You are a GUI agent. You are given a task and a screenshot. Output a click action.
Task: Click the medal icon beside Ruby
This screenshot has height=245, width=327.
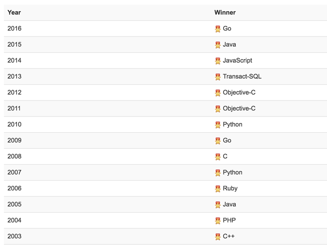pos(218,189)
